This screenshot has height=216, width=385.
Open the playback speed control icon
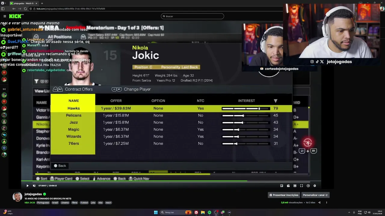pos(308,186)
